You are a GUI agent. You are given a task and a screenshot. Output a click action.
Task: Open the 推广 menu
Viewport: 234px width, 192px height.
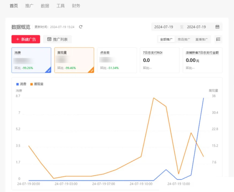point(29,6)
